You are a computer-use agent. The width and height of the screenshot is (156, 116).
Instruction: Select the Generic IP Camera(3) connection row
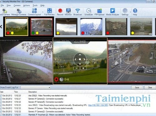coord(78,99)
